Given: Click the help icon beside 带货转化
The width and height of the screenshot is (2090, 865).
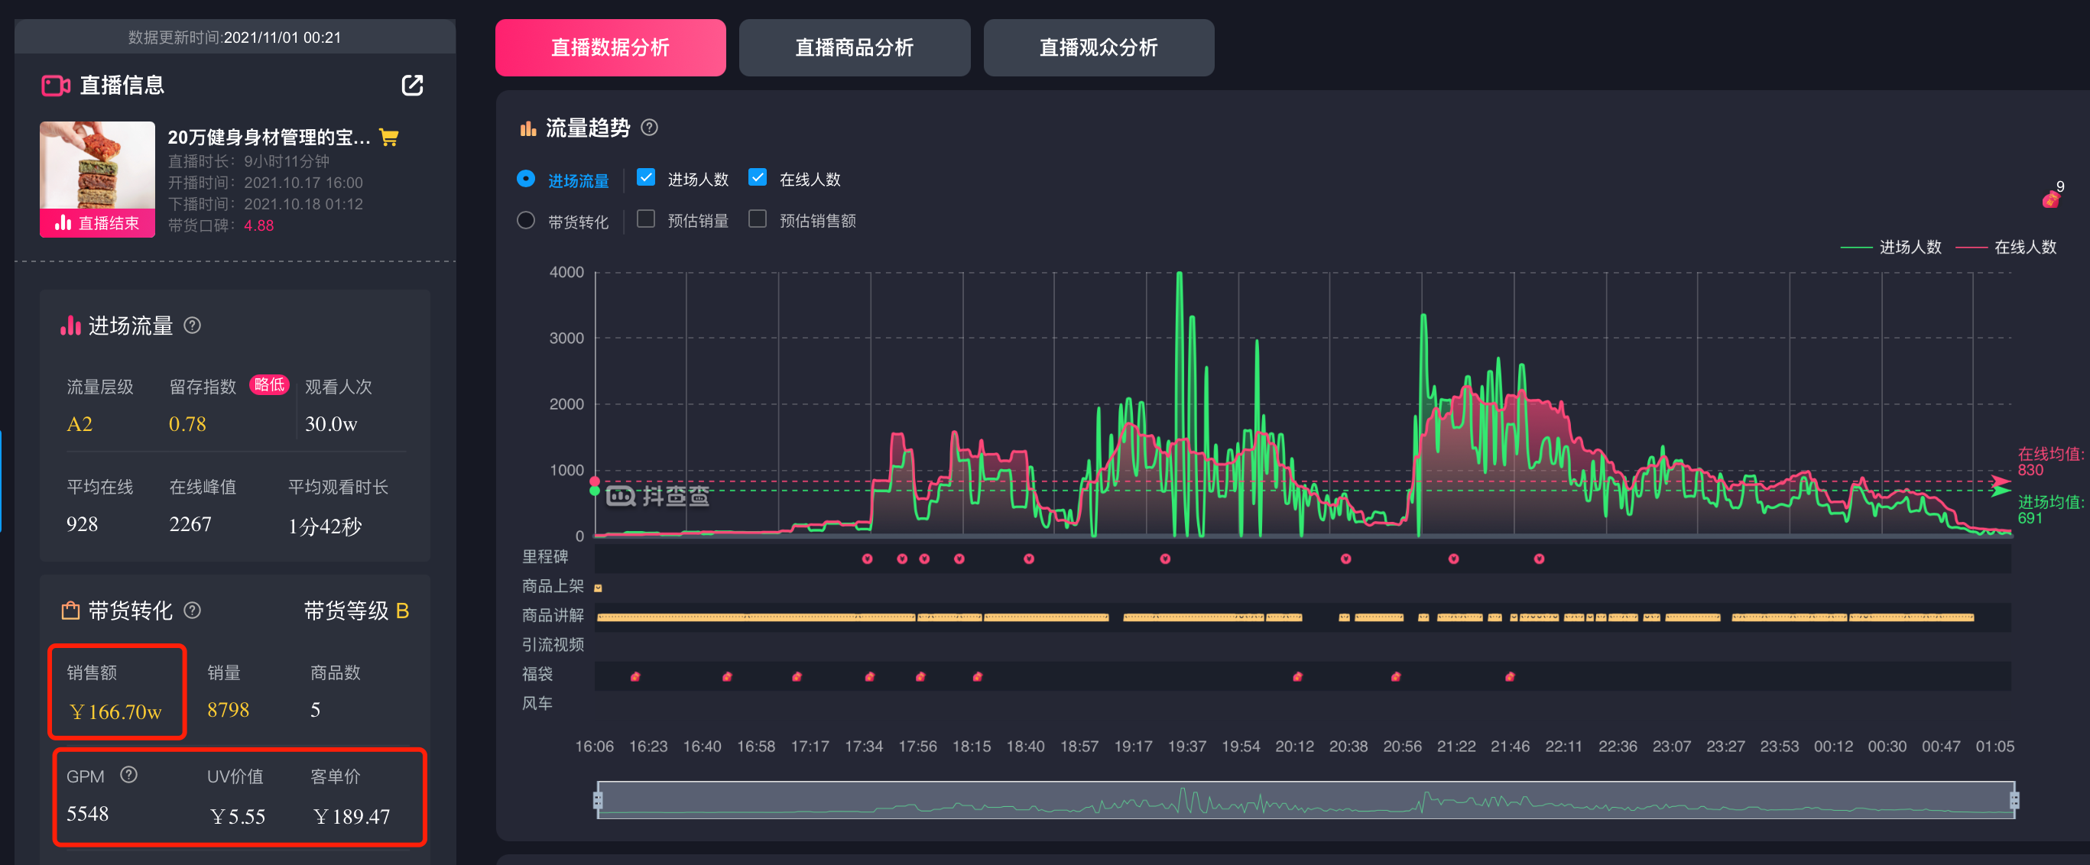Looking at the screenshot, I should pyautogui.click(x=193, y=611).
